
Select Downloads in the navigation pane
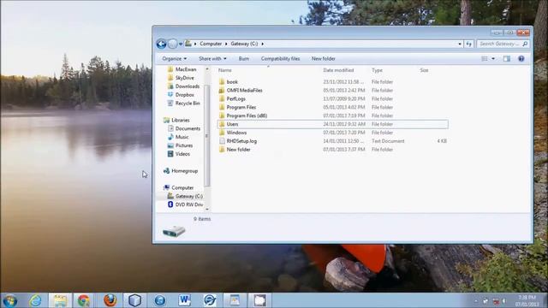click(188, 86)
